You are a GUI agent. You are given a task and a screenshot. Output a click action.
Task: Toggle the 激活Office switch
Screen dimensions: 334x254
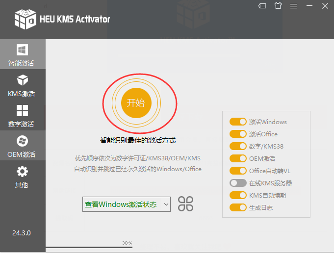(x=238, y=134)
